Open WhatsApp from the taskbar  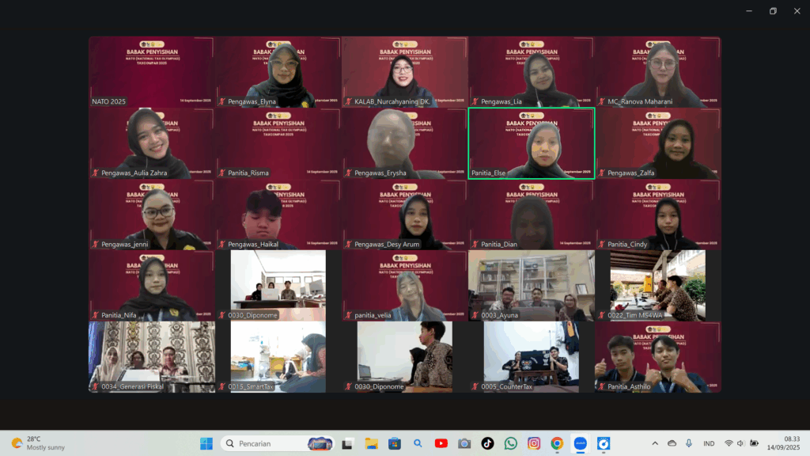511,443
